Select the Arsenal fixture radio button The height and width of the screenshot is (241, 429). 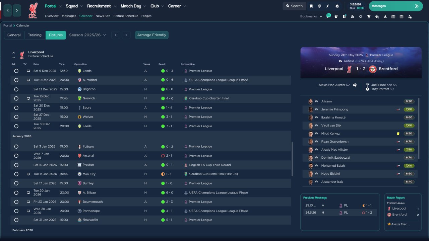tap(16, 156)
